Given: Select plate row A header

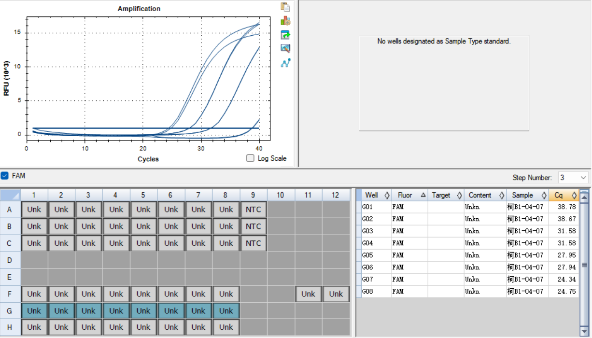Looking at the screenshot, I should point(10,210).
